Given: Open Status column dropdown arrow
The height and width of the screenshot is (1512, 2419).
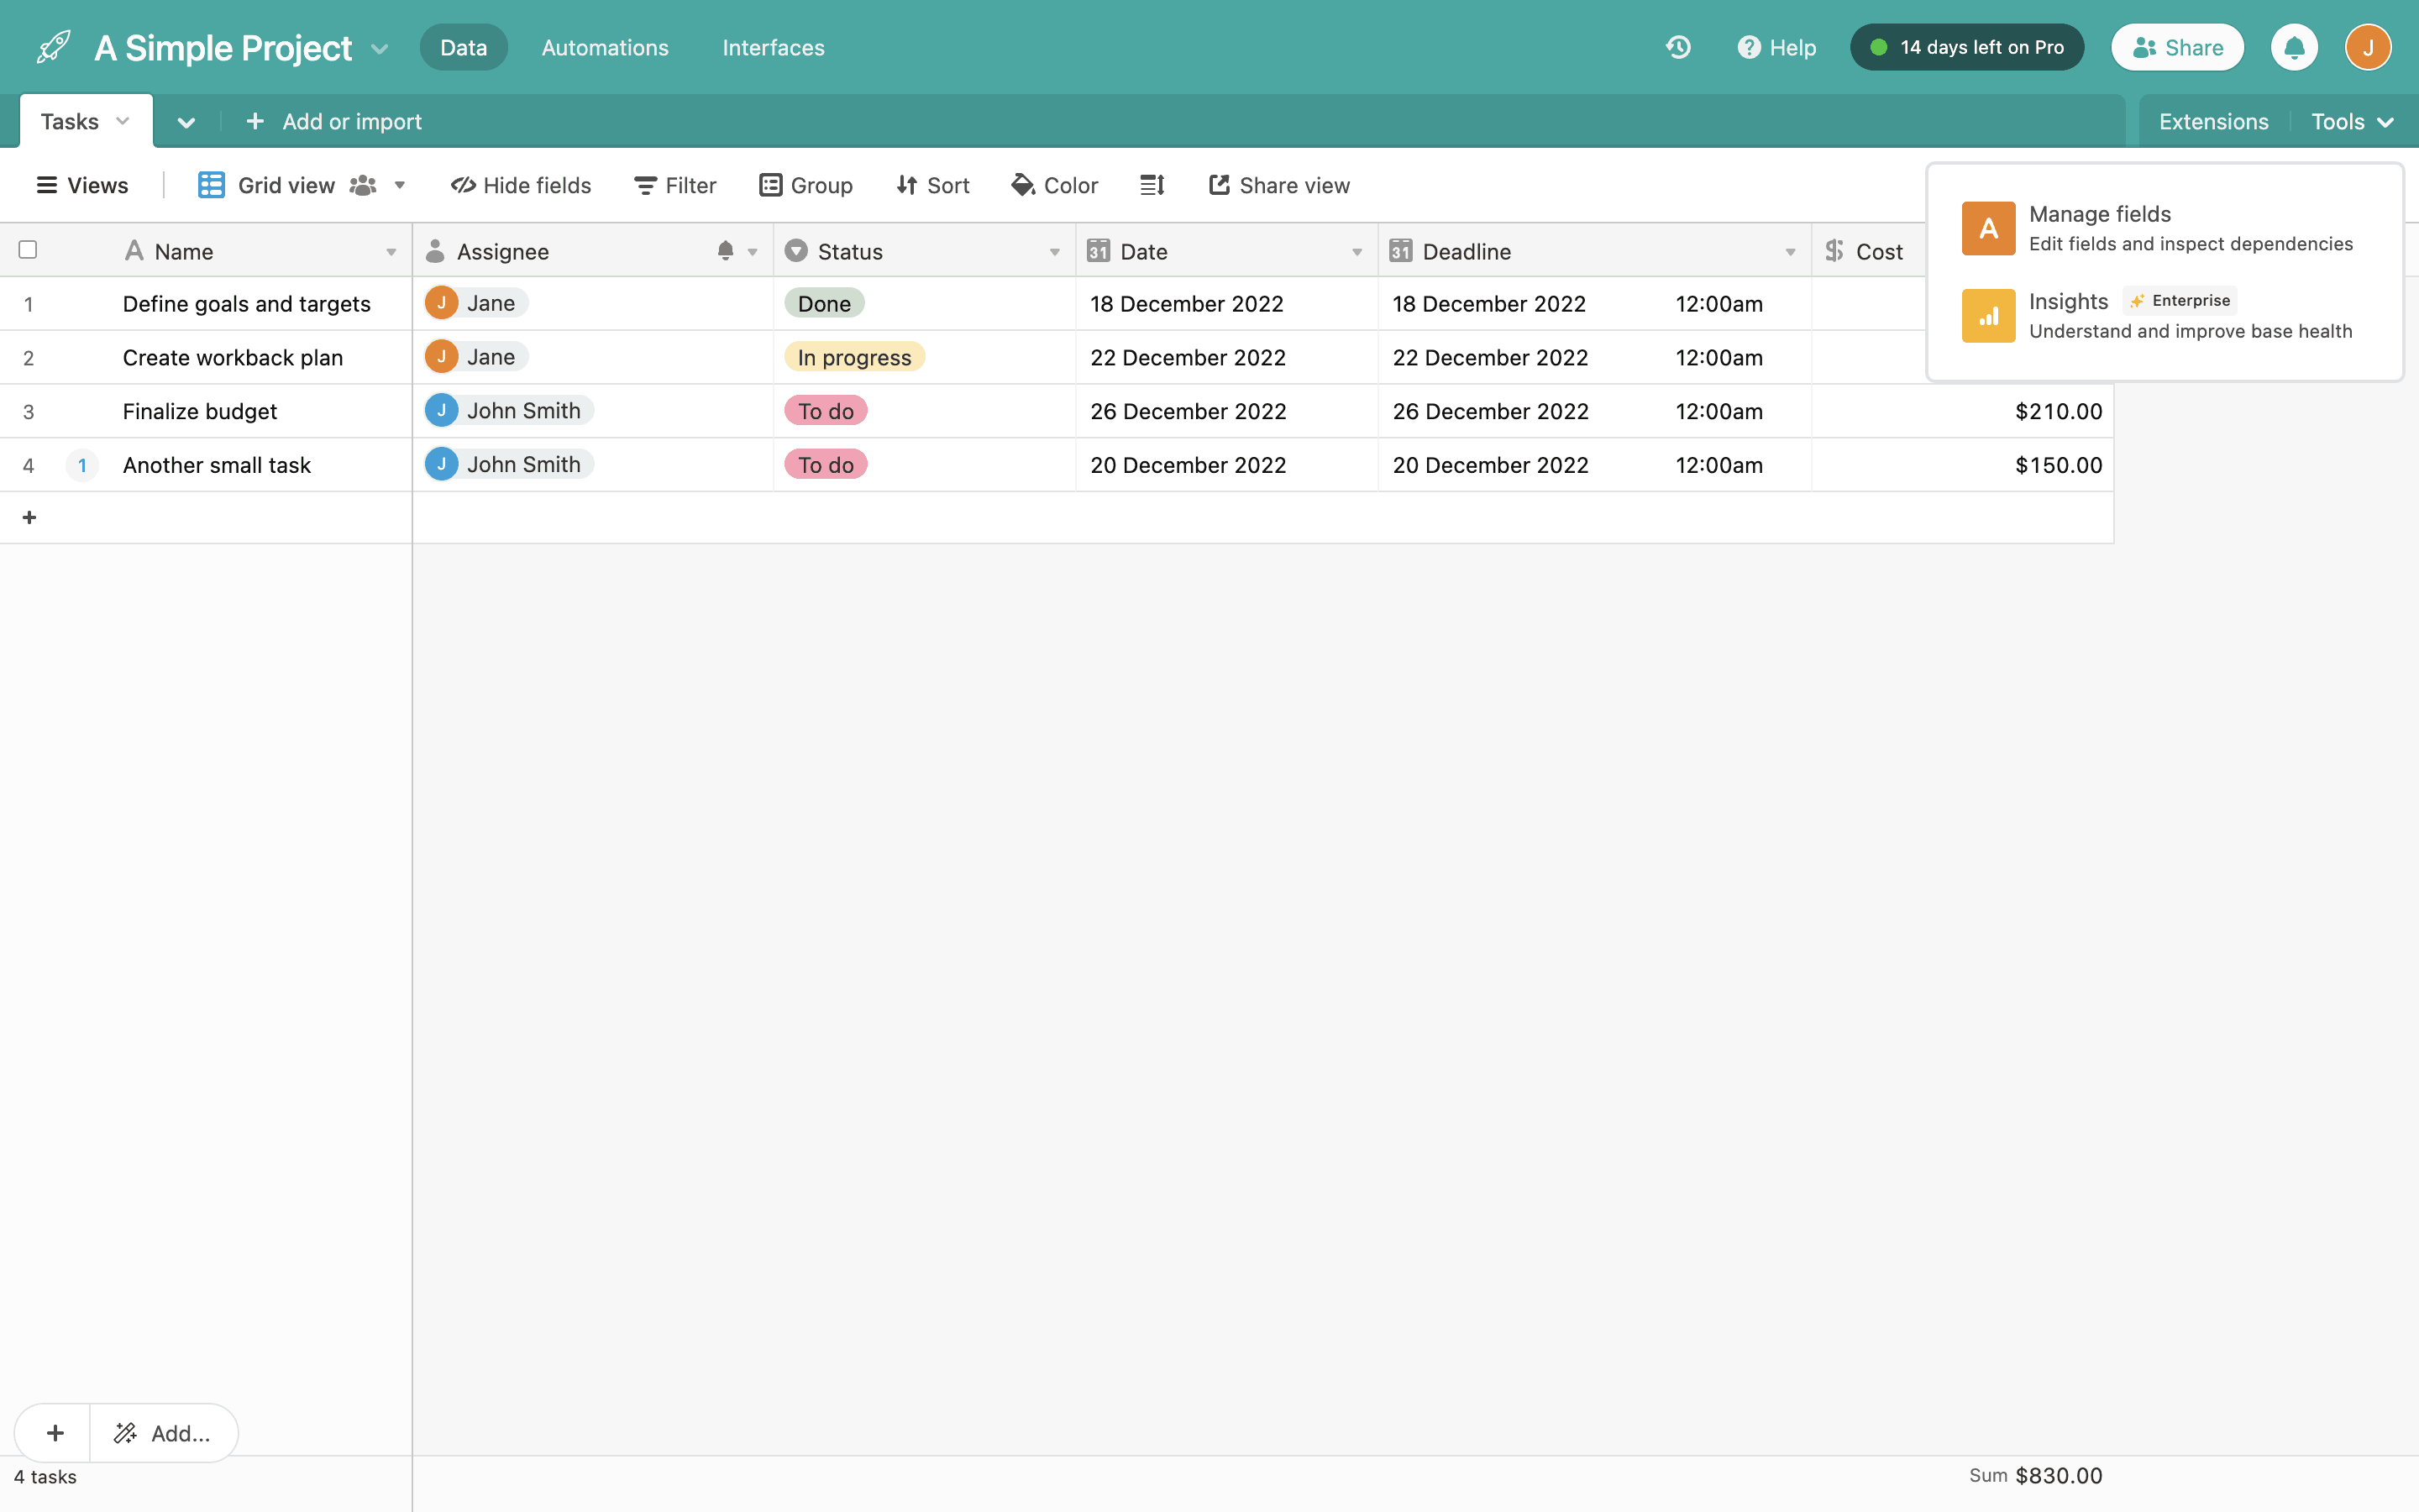Looking at the screenshot, I should click(x=1055, y=252).
